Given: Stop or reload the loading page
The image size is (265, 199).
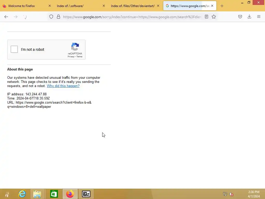Looking at the screenshot, I should point(25,17).
